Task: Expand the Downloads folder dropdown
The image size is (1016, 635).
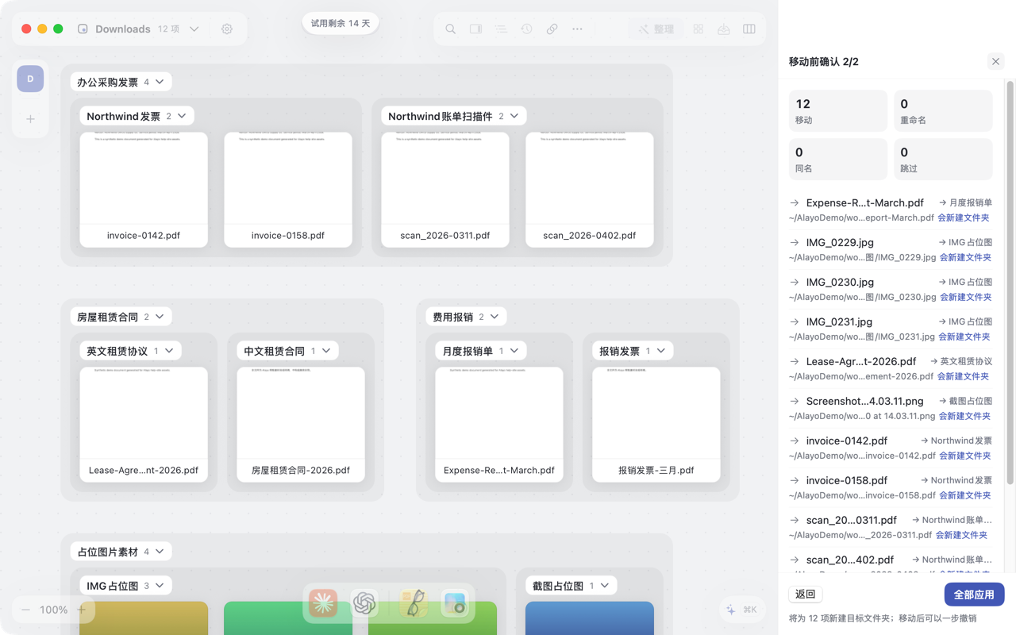Action: [194, 29]
